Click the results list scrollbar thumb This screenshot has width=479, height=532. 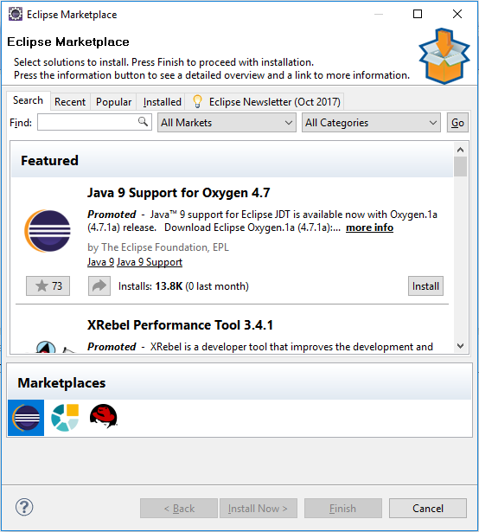coord(460,166)
